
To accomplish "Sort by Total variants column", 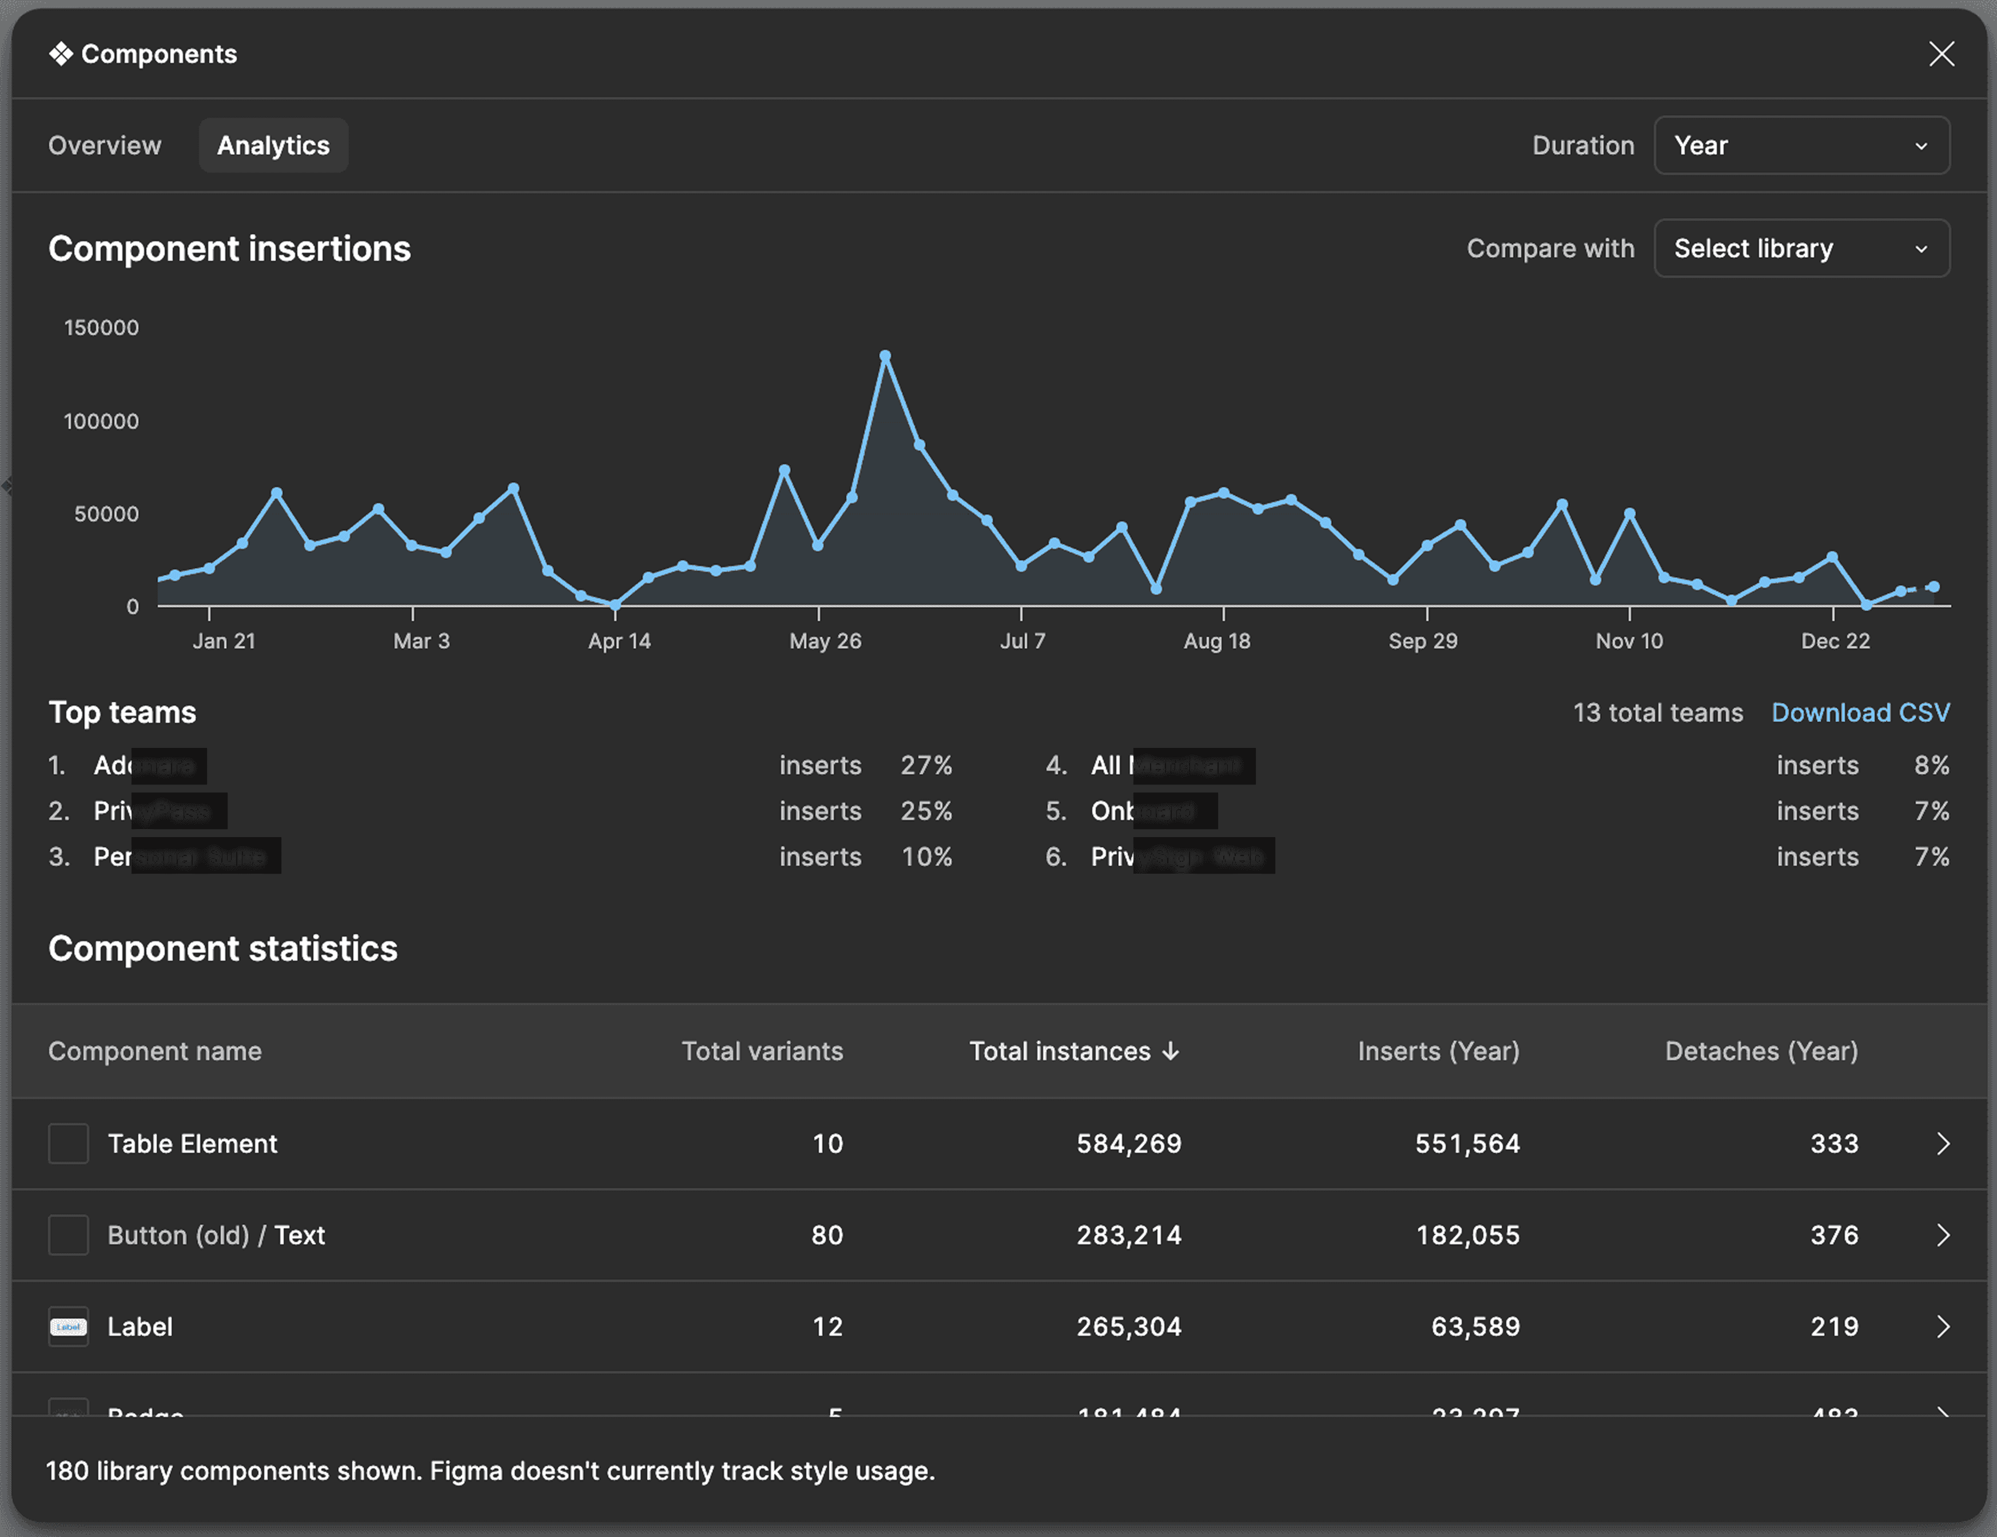I will [762, 1052].
